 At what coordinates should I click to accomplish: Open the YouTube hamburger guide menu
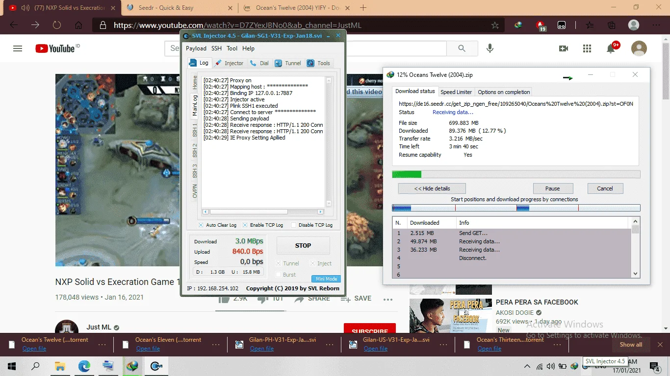point(18,48)
